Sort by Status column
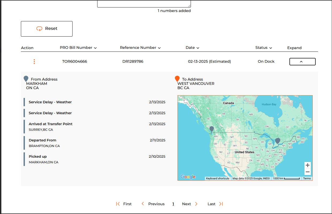332x214 pixels. point(263,48)
